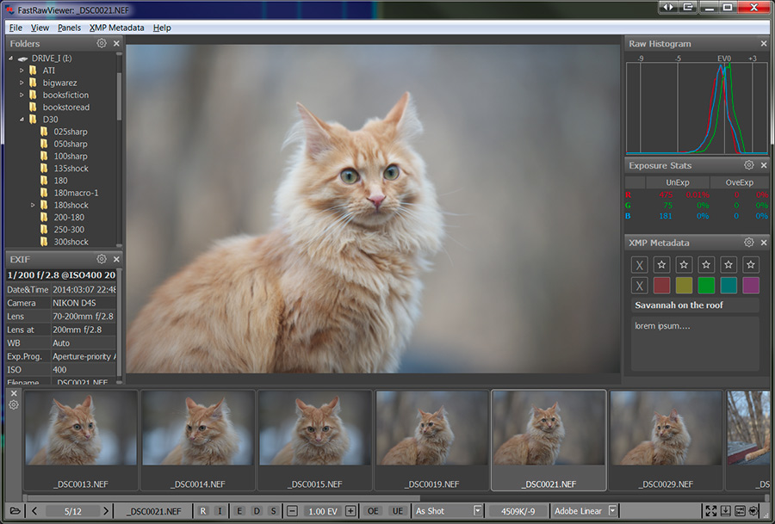This screenshot has width=775, height=524.
Task: Toggle the UE underexposure indicator
Action: [x=397, y=511]
